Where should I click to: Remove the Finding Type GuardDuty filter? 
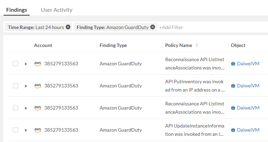(x=153, y=27)
